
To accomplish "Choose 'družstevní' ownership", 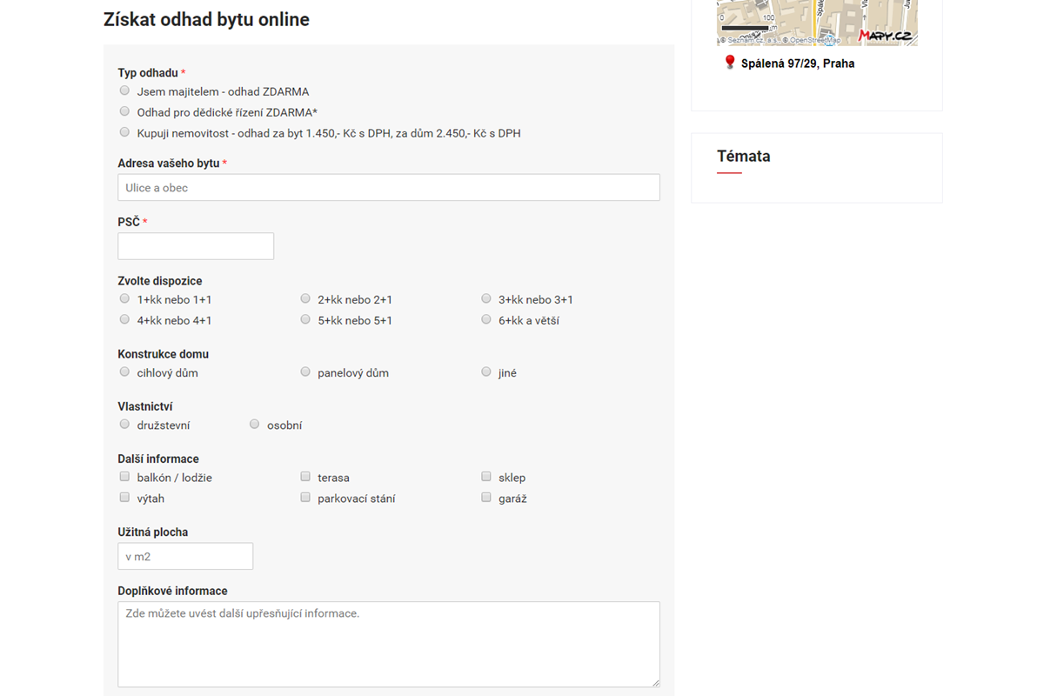I will pyautogui.click(x=124, y=424).
